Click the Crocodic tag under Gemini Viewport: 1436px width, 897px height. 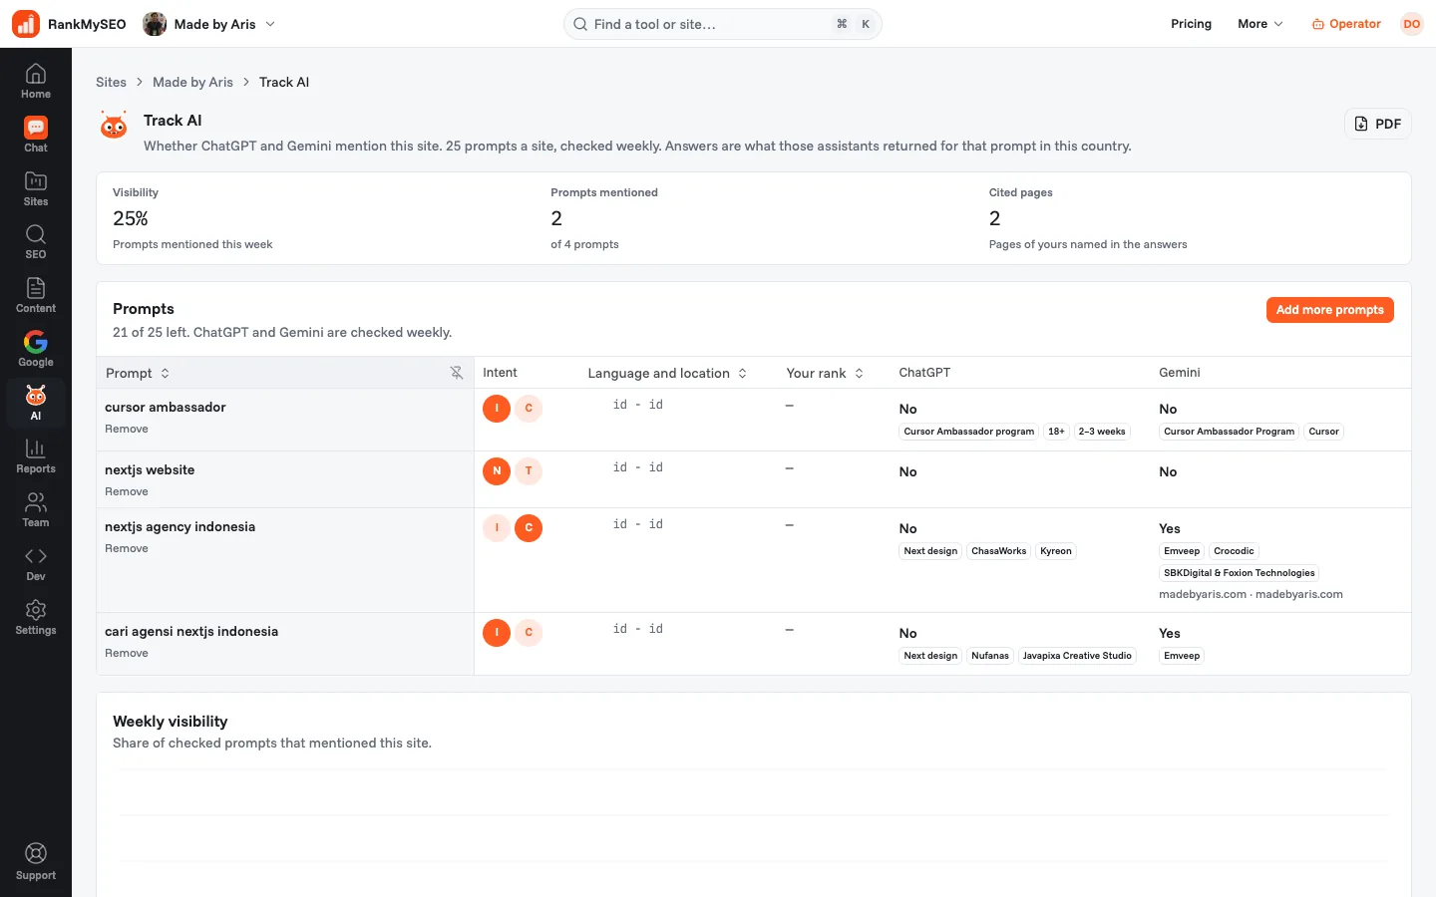pyautogui.click(x=1234, y=551)
